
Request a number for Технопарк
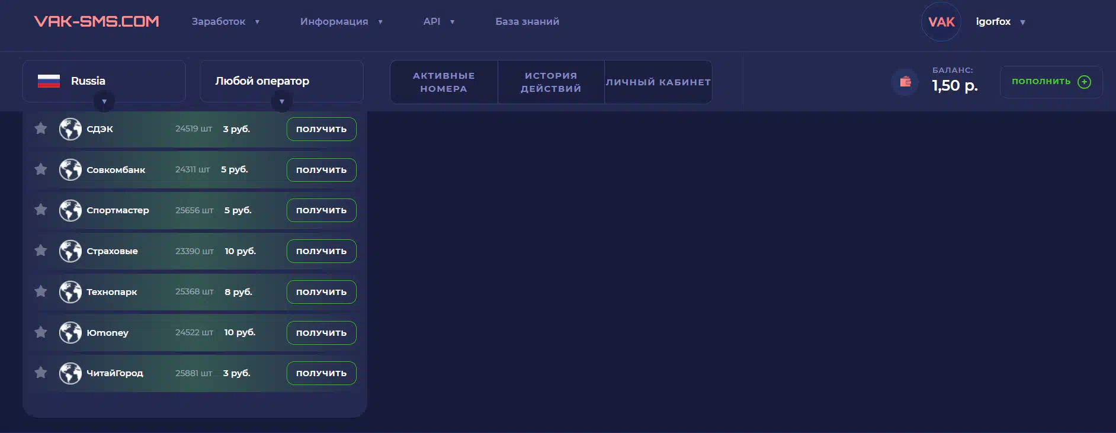(322, 292)
